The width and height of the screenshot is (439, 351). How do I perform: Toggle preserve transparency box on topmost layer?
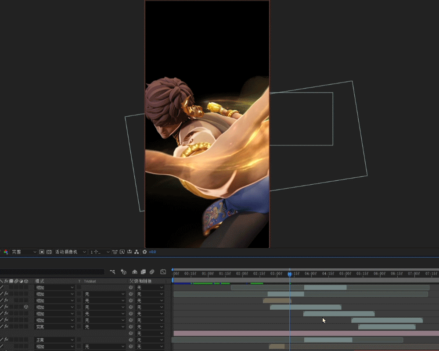(x=79, y=287)
